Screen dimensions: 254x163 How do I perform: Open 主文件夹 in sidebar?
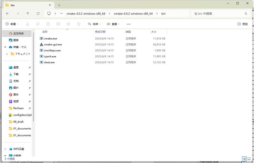(17, 33)
